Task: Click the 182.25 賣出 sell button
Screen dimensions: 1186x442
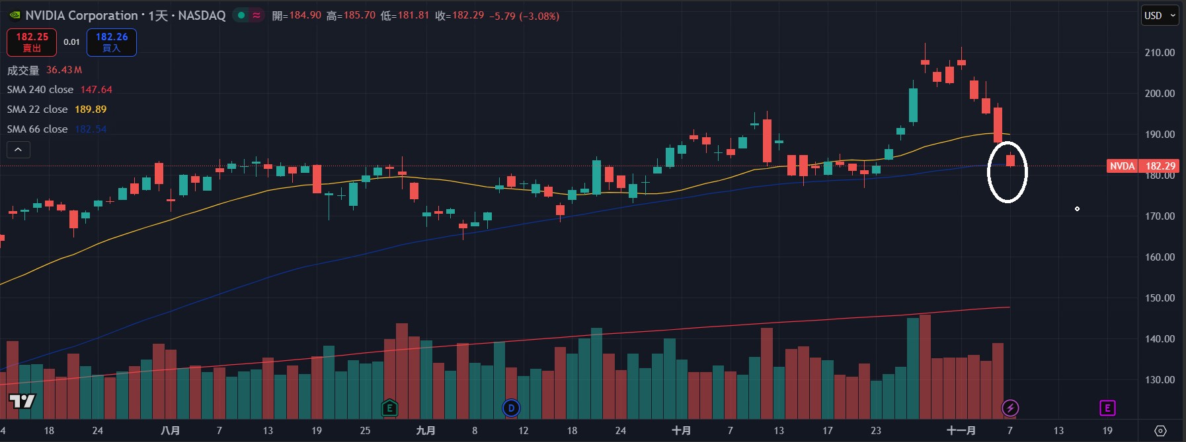Action: (x=32, y=42)
